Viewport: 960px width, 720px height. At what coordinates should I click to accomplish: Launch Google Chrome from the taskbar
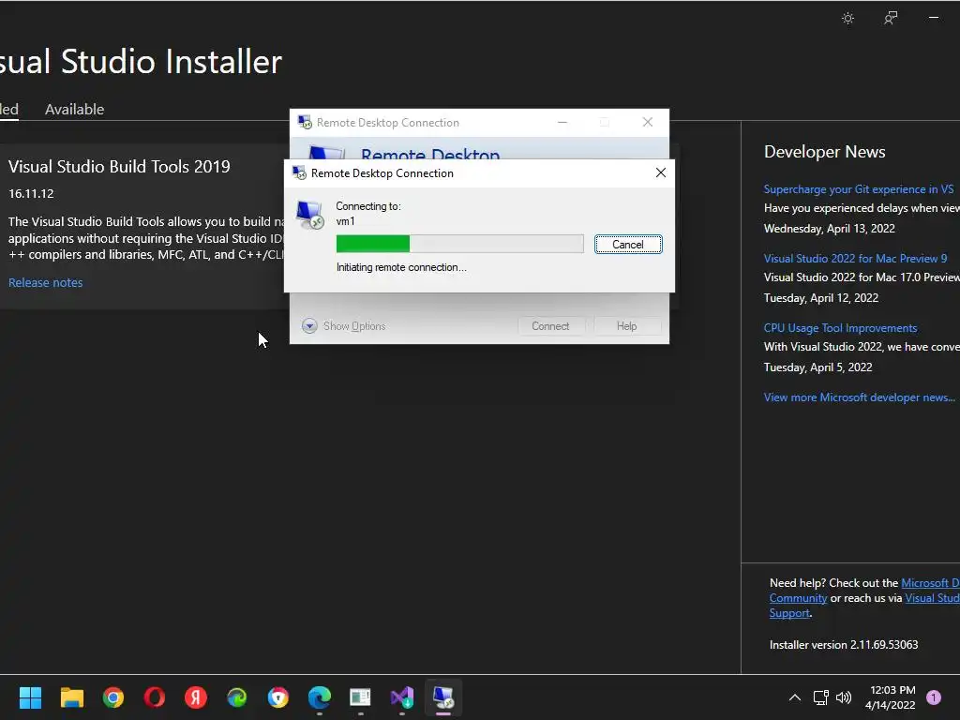point(113,697)
